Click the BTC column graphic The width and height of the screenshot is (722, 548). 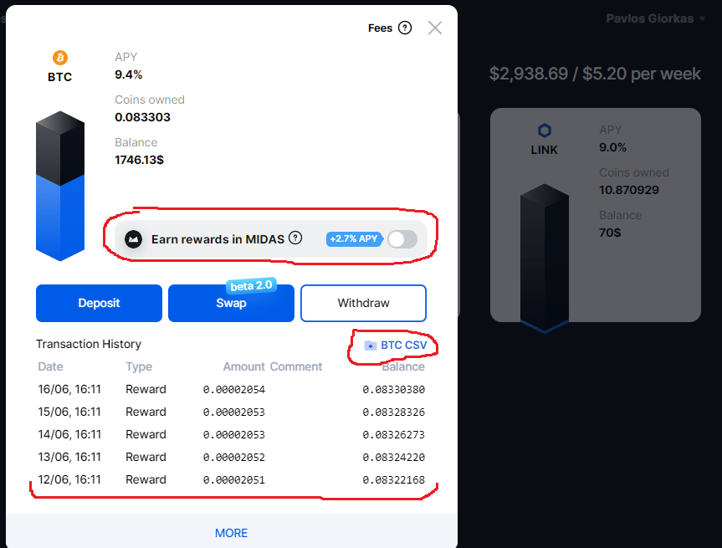60,186
